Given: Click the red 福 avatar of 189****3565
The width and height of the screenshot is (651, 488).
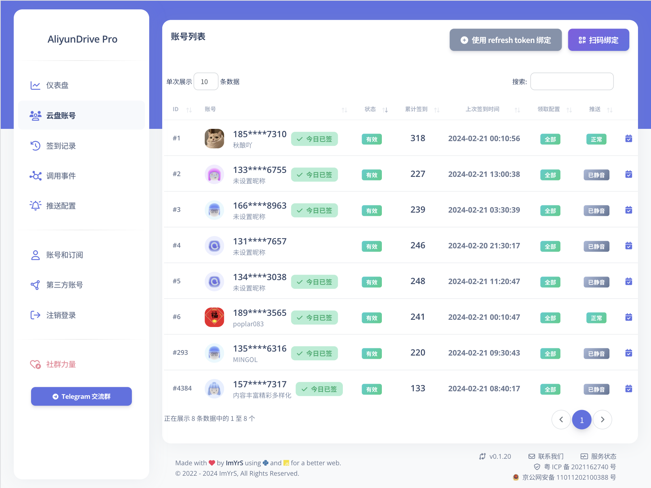Looking at the screenshot, I should coord(215,317).
